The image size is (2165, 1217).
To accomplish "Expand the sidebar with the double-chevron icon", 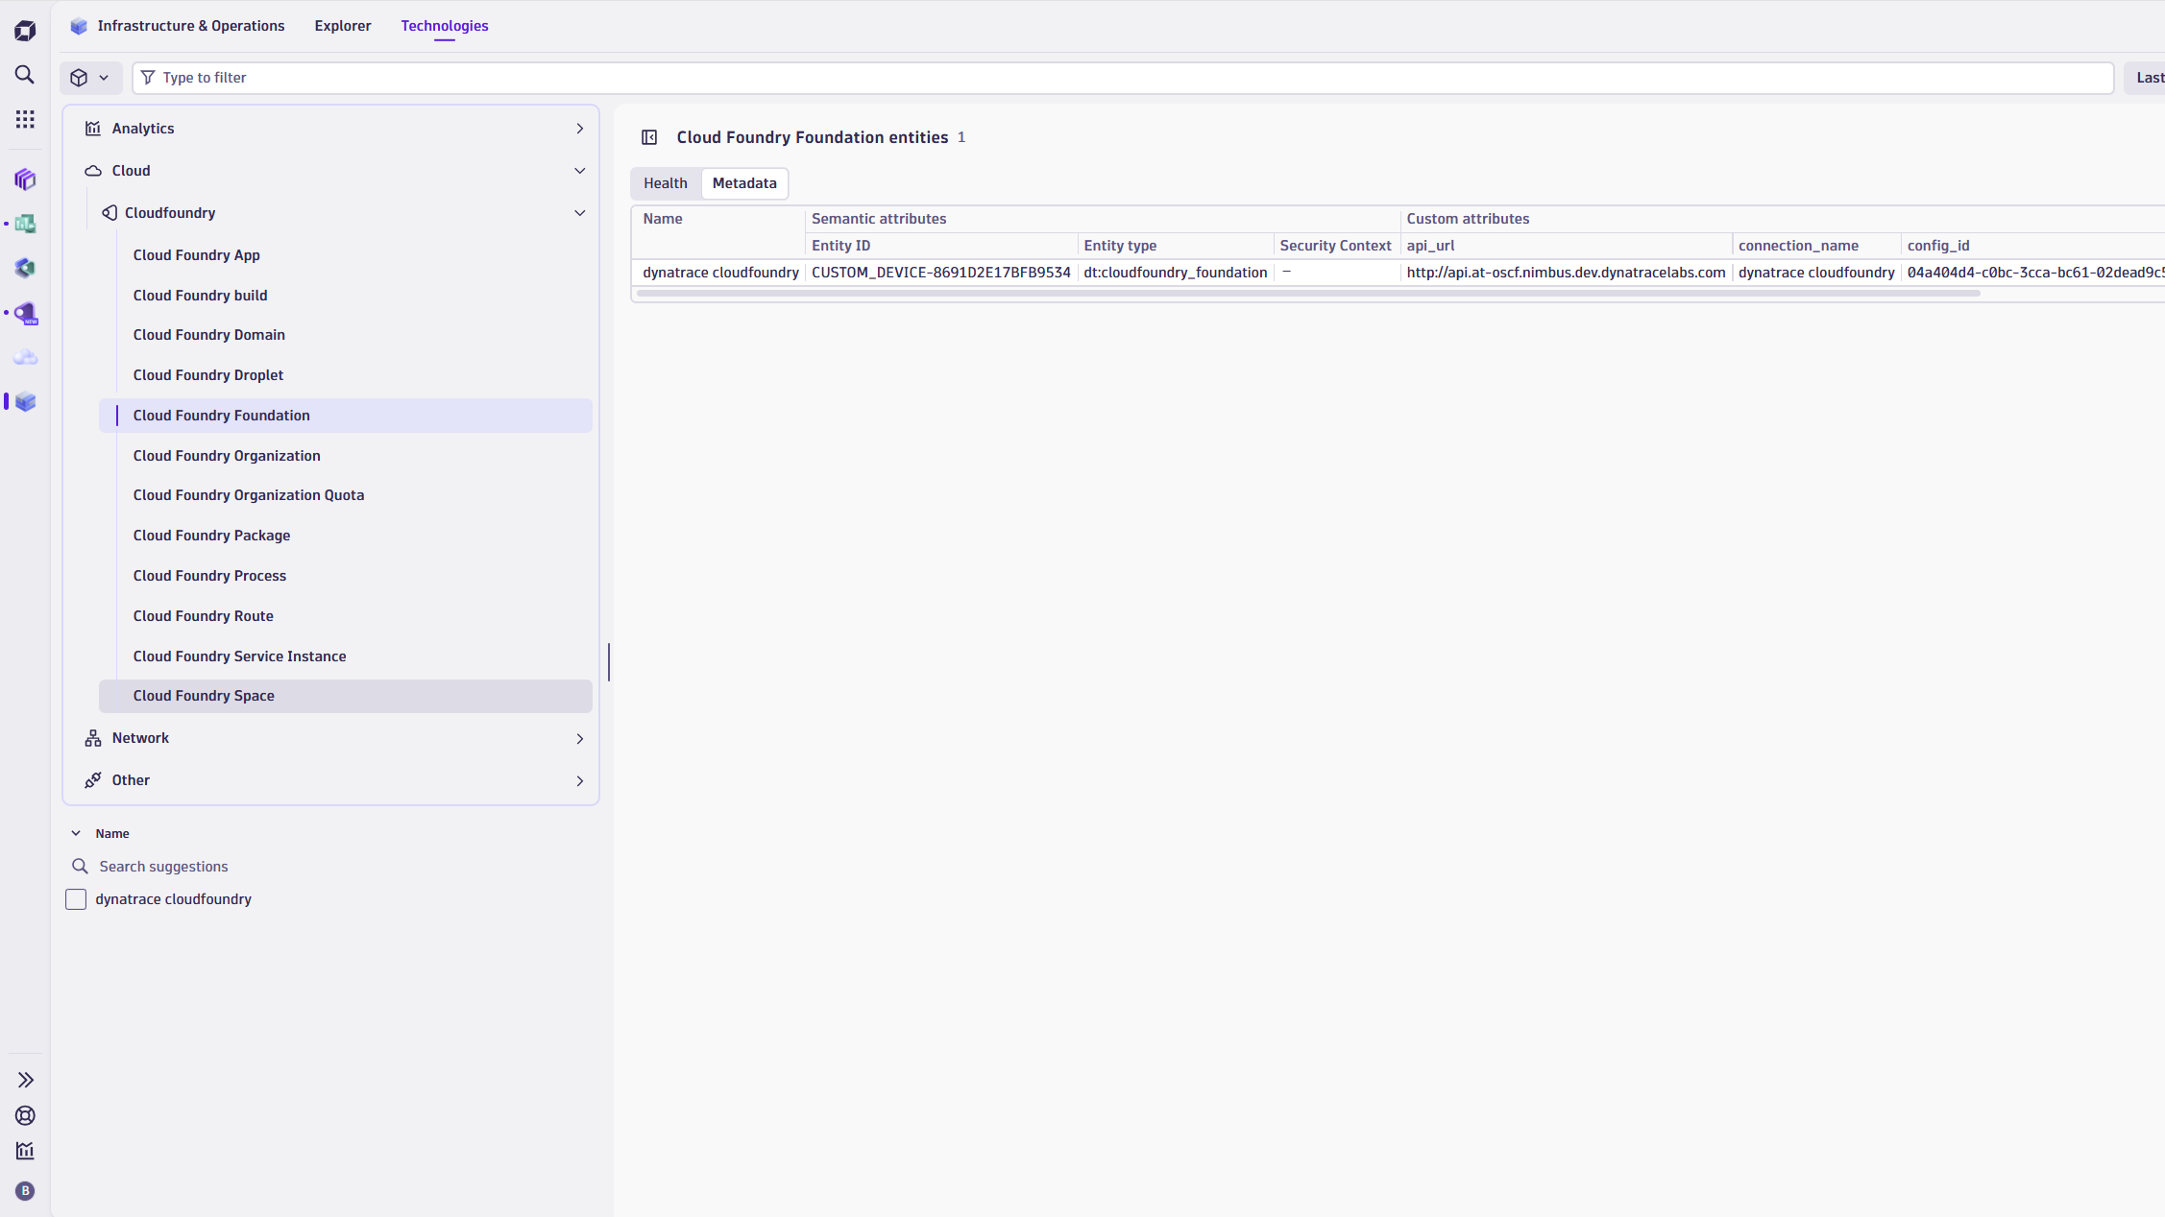I will point(25,1081).
